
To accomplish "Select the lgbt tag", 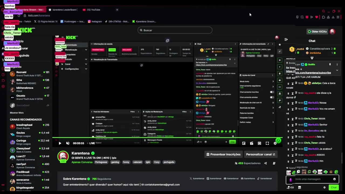I will pyautogui.click(x=148, y=162).
